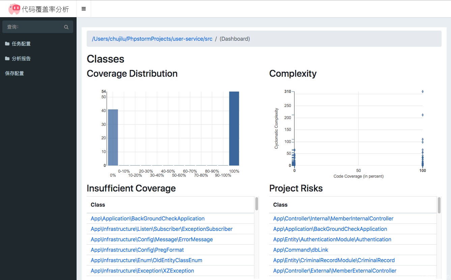Open the 保存配置 menu item

(x=15, y=73)
